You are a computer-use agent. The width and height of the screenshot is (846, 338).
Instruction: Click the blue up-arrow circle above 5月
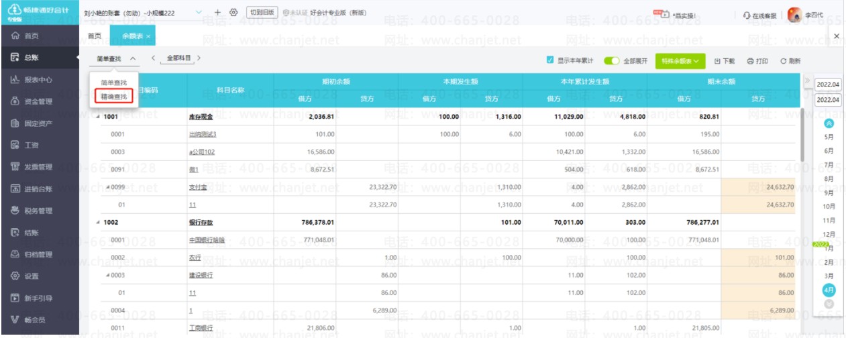(x=829, y=123)
